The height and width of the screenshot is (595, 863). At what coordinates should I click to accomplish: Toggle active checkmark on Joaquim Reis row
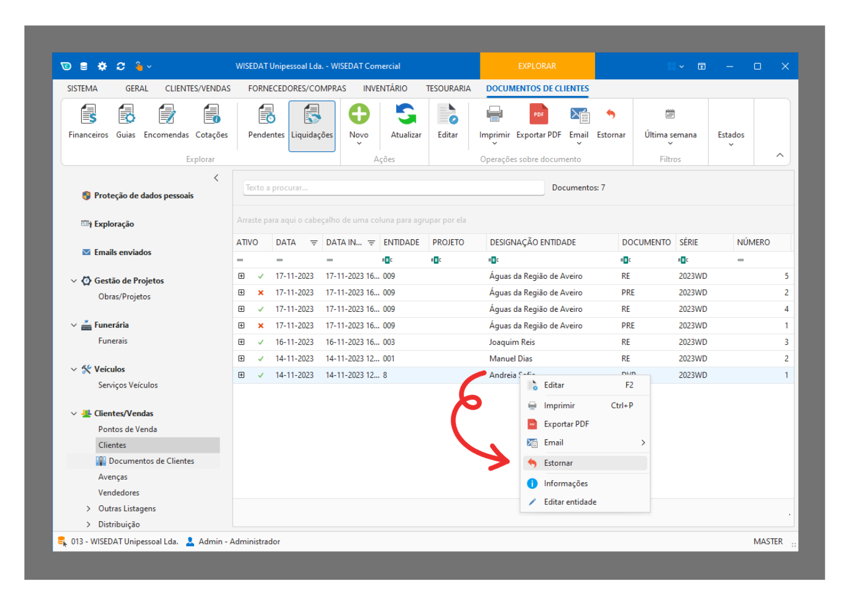point(261,342)
